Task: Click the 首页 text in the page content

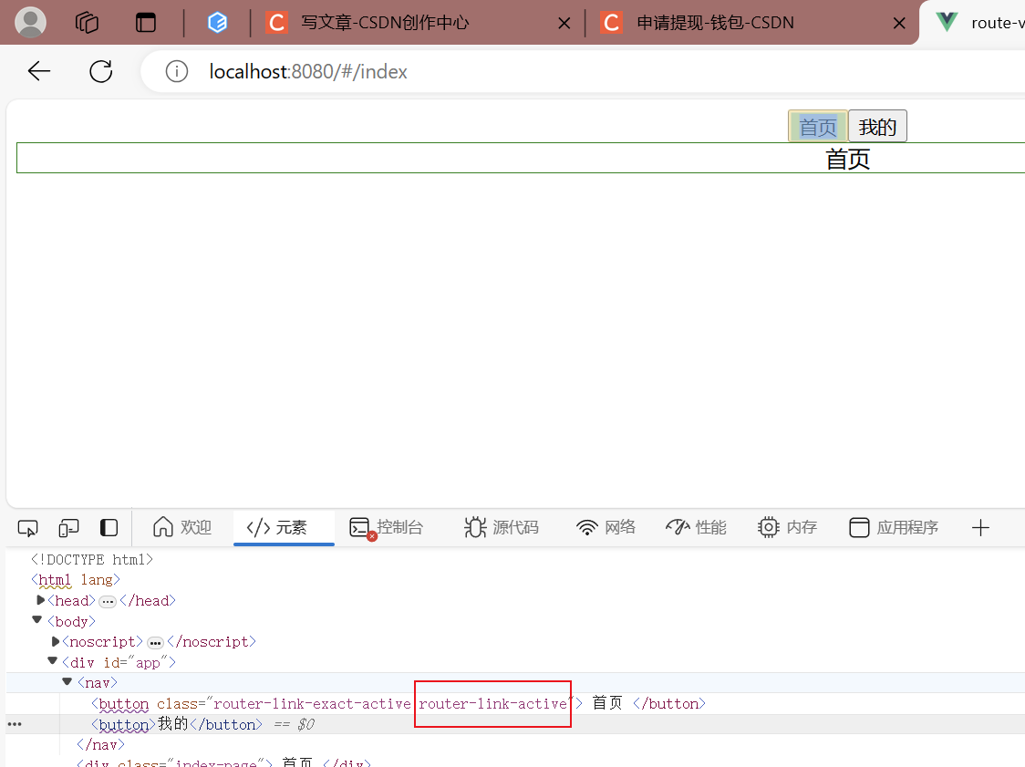Action: coord(848,159)
